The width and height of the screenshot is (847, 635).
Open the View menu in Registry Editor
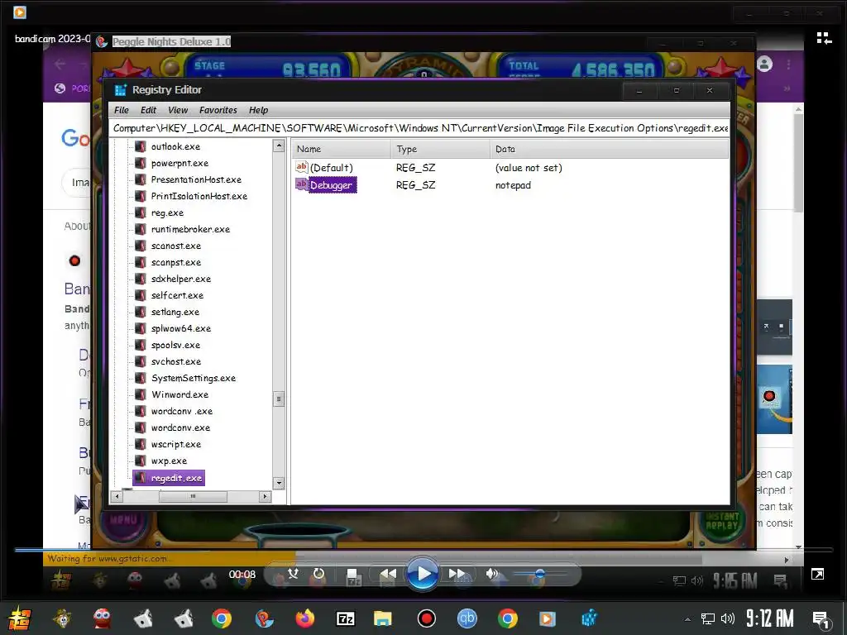coord(178,110)
